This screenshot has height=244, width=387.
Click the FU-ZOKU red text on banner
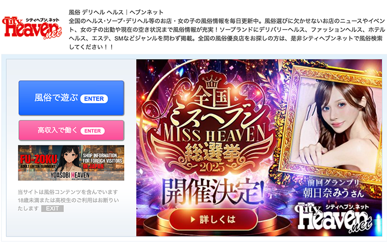pos(39,159)
